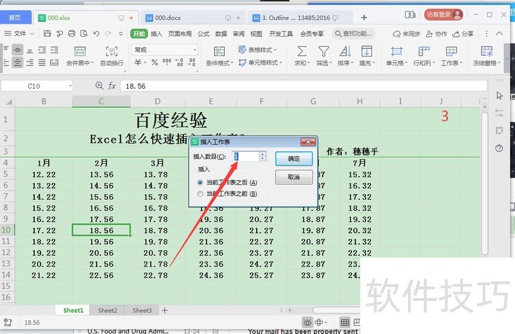Open a new document tab with plus
The width and height of the screenshot is (515, 334).
click(x=364, y=18)
